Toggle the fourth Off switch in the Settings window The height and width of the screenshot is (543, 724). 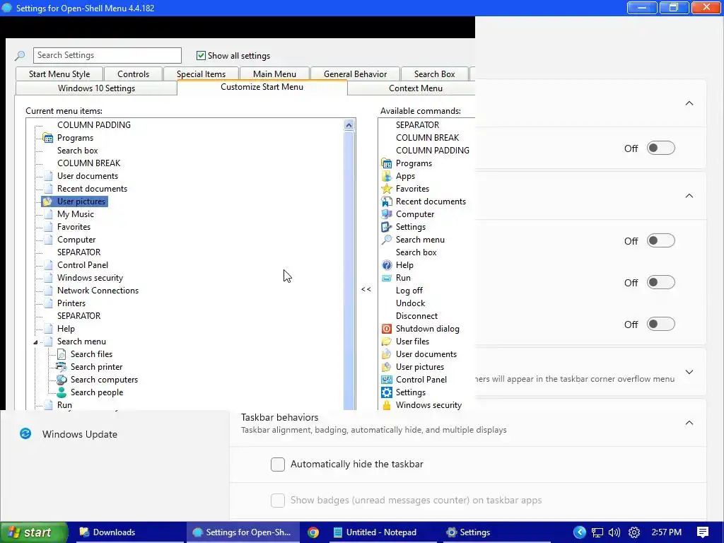661,324
